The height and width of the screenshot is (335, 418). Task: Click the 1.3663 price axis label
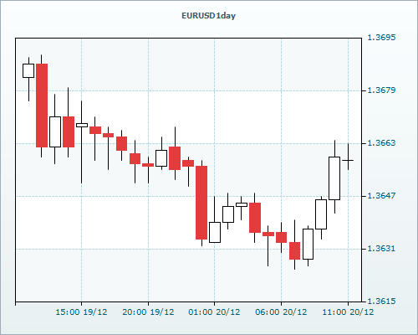(x=381, y=143)
